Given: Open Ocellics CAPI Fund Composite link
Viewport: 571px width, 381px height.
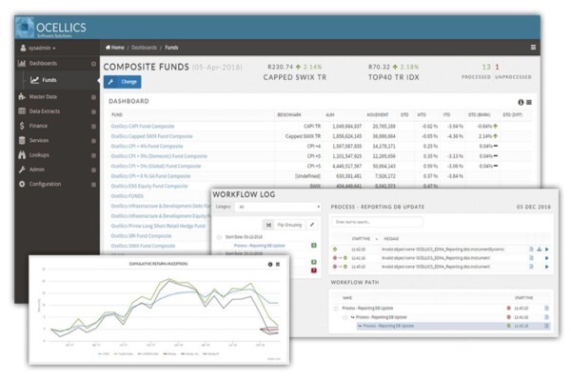Looking at the screenshot, I should point(143,126).
